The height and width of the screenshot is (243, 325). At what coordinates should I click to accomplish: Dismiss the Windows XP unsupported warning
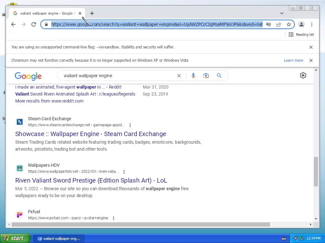point(311,60)
